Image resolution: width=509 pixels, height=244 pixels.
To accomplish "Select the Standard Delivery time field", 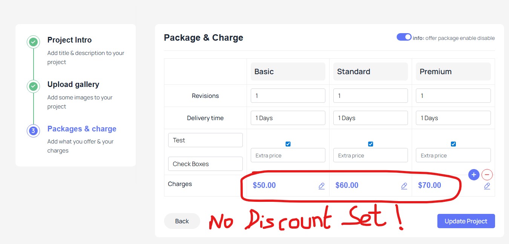I will click(370, 118).
